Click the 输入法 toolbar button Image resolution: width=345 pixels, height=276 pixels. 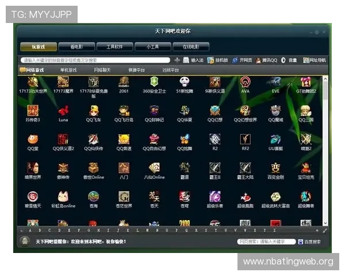(193, 60)
